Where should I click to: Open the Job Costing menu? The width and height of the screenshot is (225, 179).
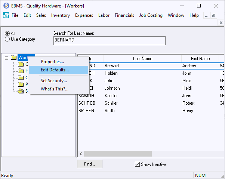[151, 15]
